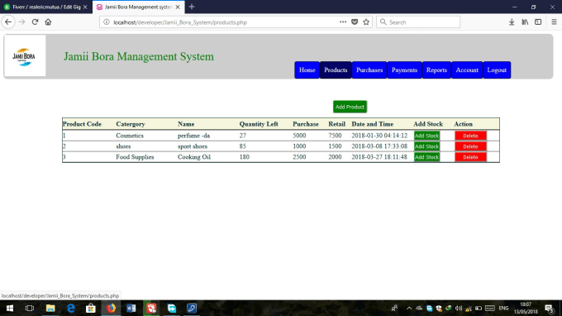
Task: Open Microsoft Word from the taskbar
Action: coord(131,308)
